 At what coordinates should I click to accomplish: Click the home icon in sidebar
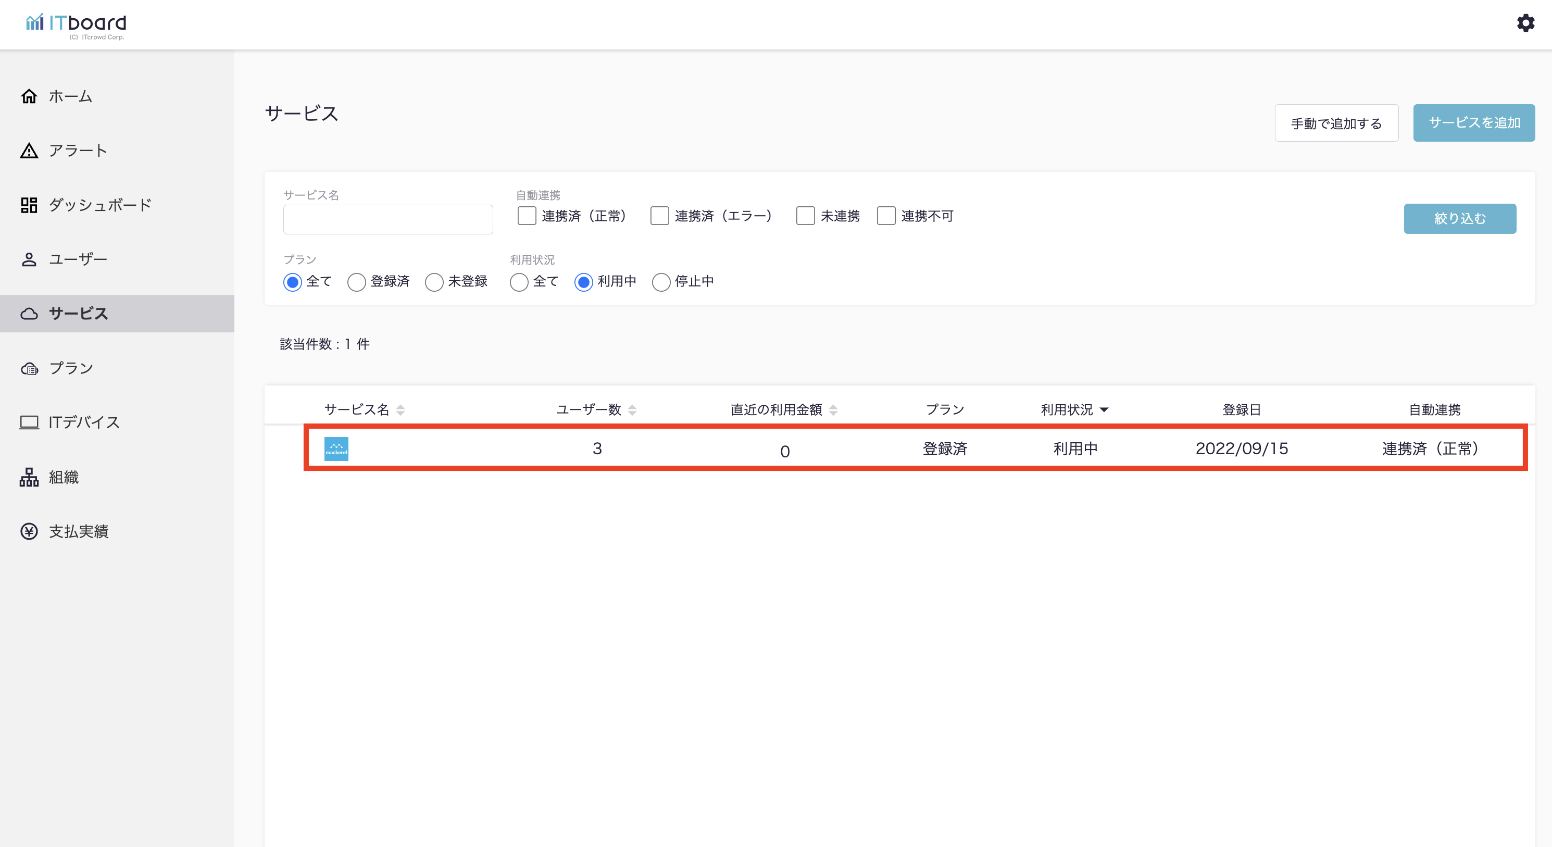pyautogui.click(x=29, y=96)
